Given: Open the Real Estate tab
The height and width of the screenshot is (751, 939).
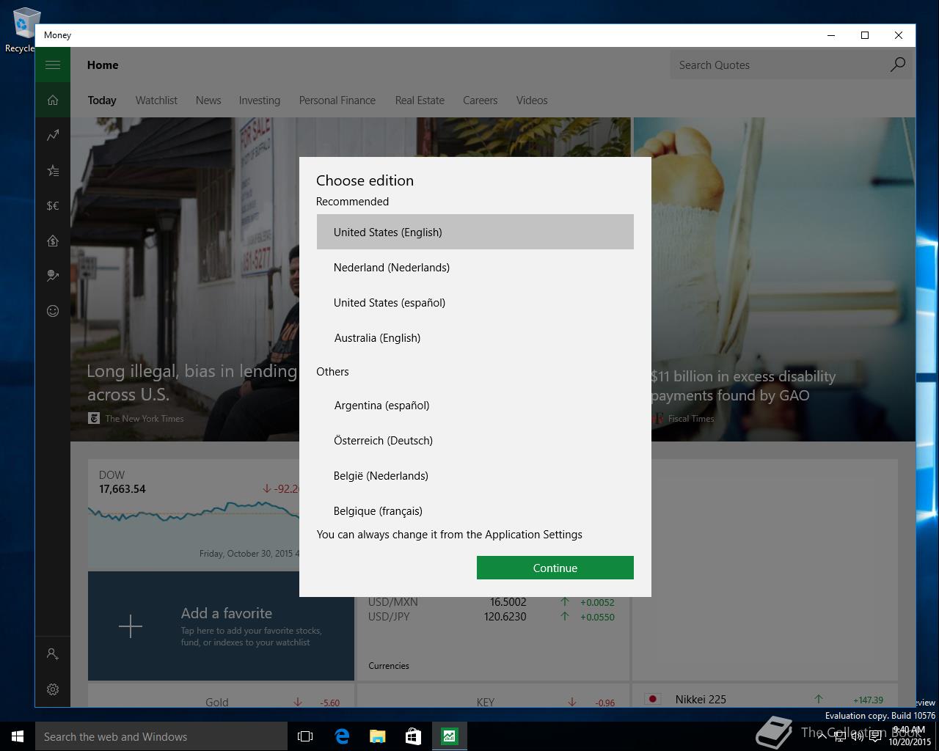Looking at the screenshot, I should (x=420, y=100).
